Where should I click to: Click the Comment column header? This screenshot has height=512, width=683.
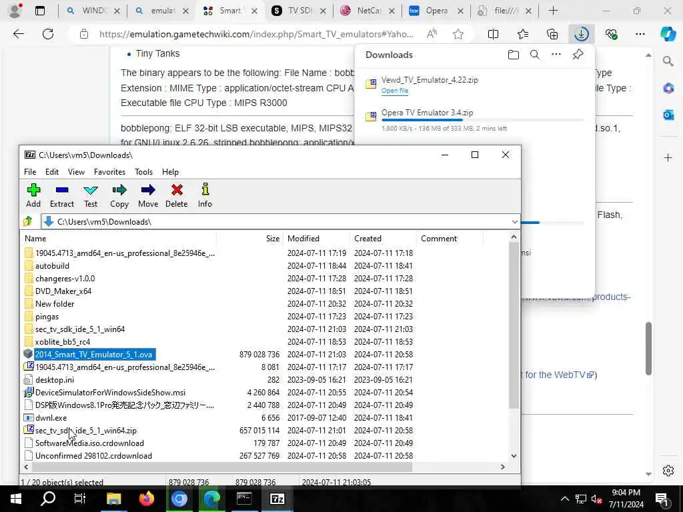click(450, 239)
